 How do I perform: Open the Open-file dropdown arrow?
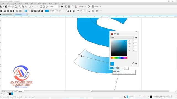pos(3,7)
